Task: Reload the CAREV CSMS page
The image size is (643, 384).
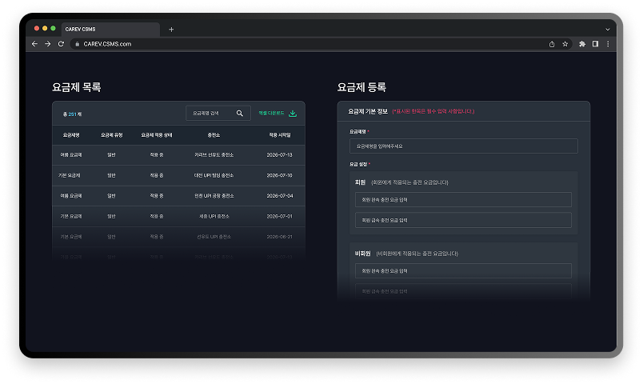Action: click(x=61, y=44)
